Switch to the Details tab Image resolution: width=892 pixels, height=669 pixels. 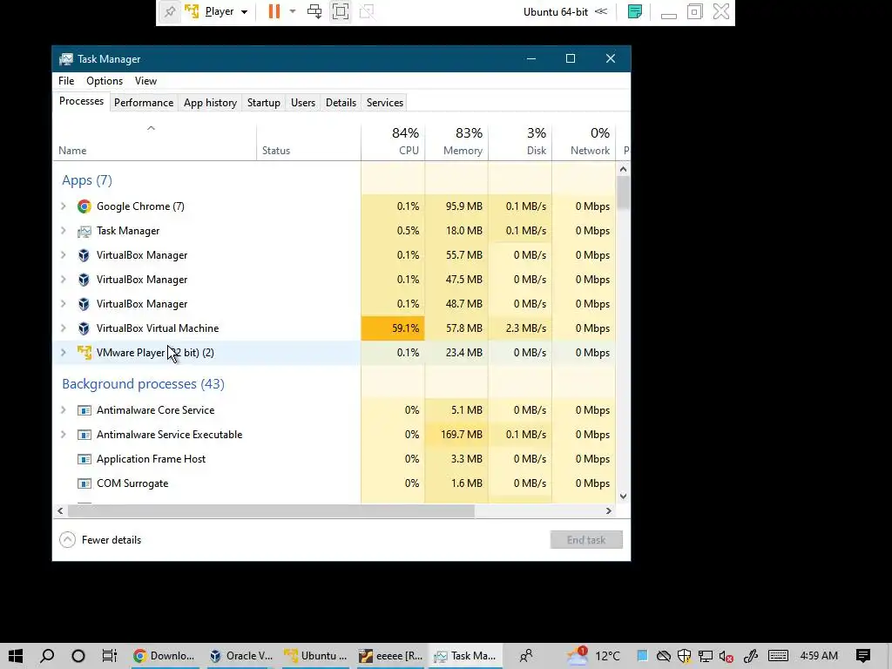341,103
